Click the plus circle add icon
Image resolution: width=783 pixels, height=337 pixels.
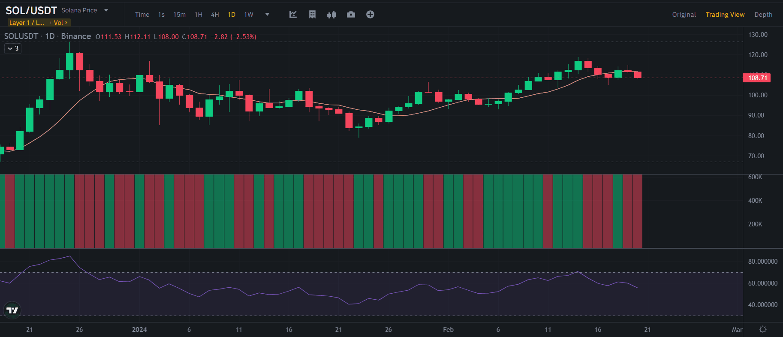point(370,15)
